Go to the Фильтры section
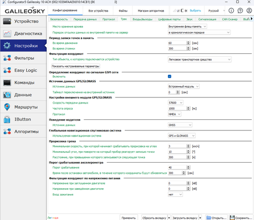The height and width of the screenshot is (220, 254). coord(23,58)
